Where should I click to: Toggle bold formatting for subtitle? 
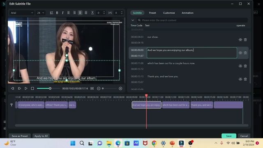click(x=57, y=13)
